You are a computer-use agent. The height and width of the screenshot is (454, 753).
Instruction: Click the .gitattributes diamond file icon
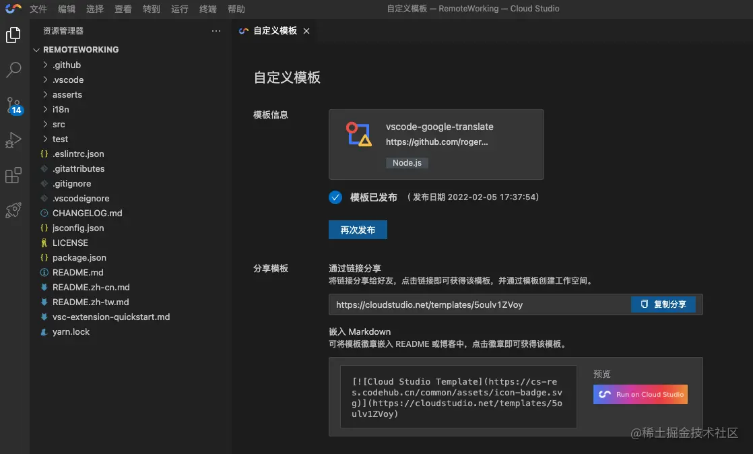tap(44, 168)
